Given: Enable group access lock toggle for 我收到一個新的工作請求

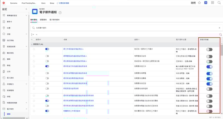Looking at the screenshot, I should pyautogui.click(x=209, y=50).
